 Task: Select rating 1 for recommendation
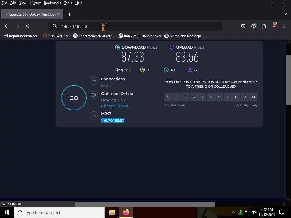pyautogui.click(x=177, y=97)
